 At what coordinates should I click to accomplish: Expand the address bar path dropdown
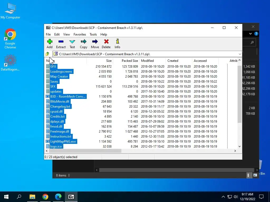(x=240, y=54)
